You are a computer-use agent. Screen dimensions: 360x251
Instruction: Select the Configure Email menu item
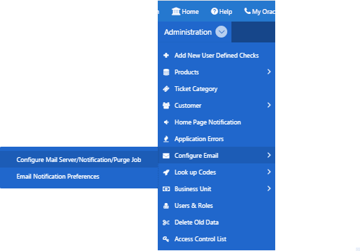216,156
